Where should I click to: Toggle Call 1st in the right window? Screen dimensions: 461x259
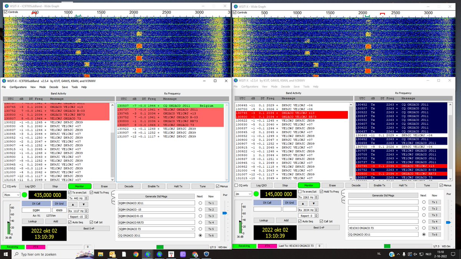[322, 221]
